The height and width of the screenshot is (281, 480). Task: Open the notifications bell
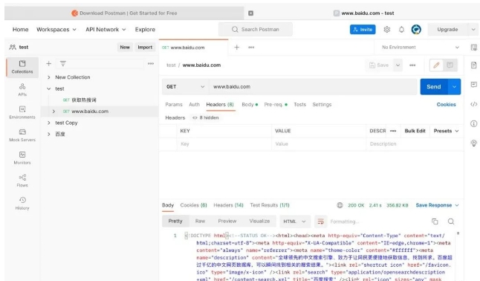[x=401, y=30]
